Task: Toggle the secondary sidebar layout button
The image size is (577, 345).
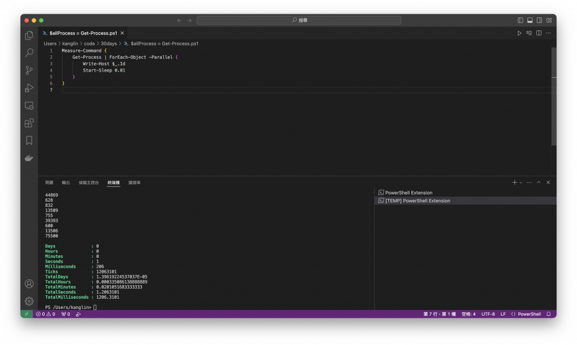Action: tap(539, 20)
